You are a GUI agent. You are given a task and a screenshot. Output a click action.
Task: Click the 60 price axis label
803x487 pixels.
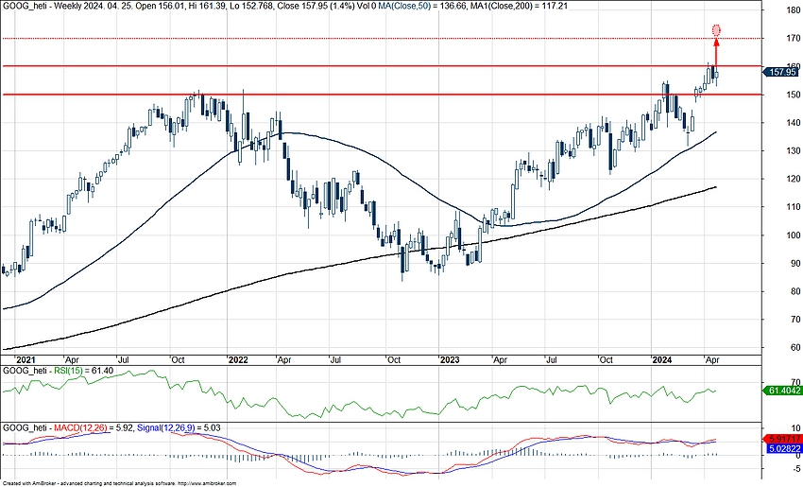pos(796,348)
